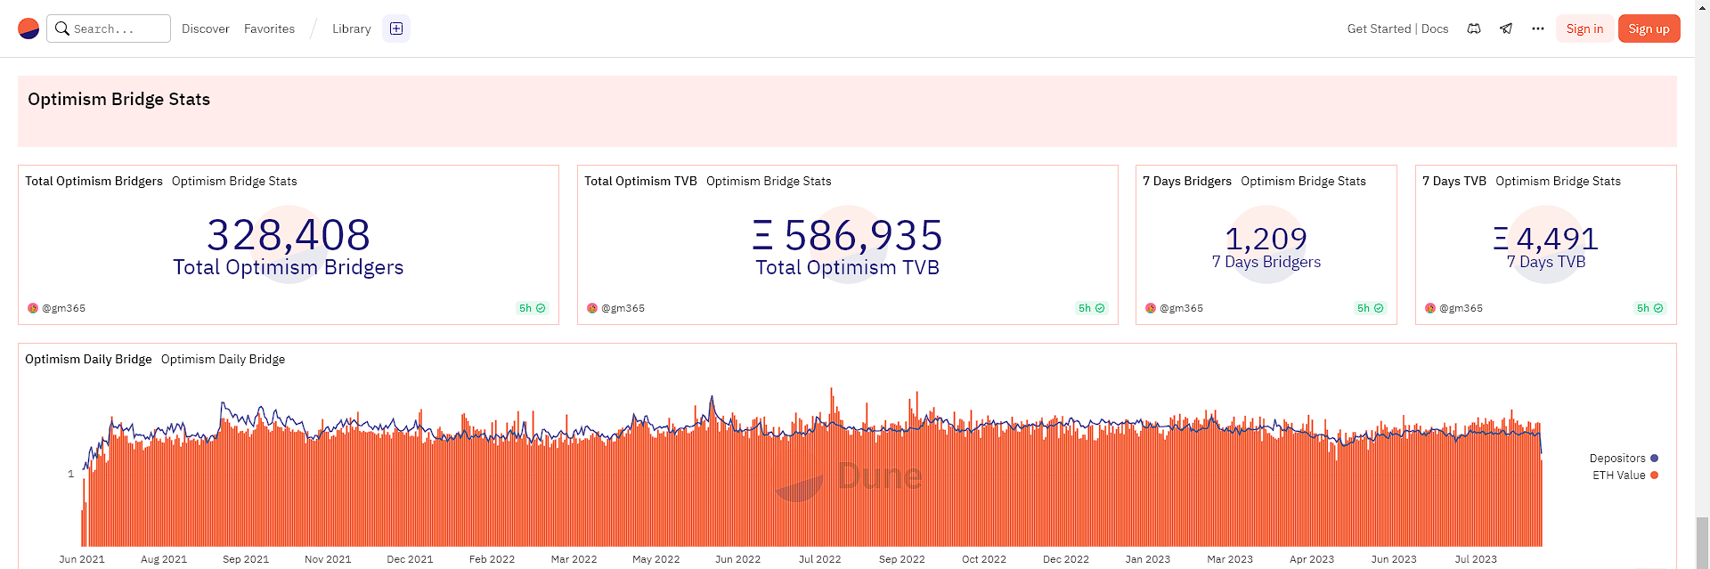Screen dimensions: 1710x569
Task: Open the Docs link
Action: [x=1435, y=28]
